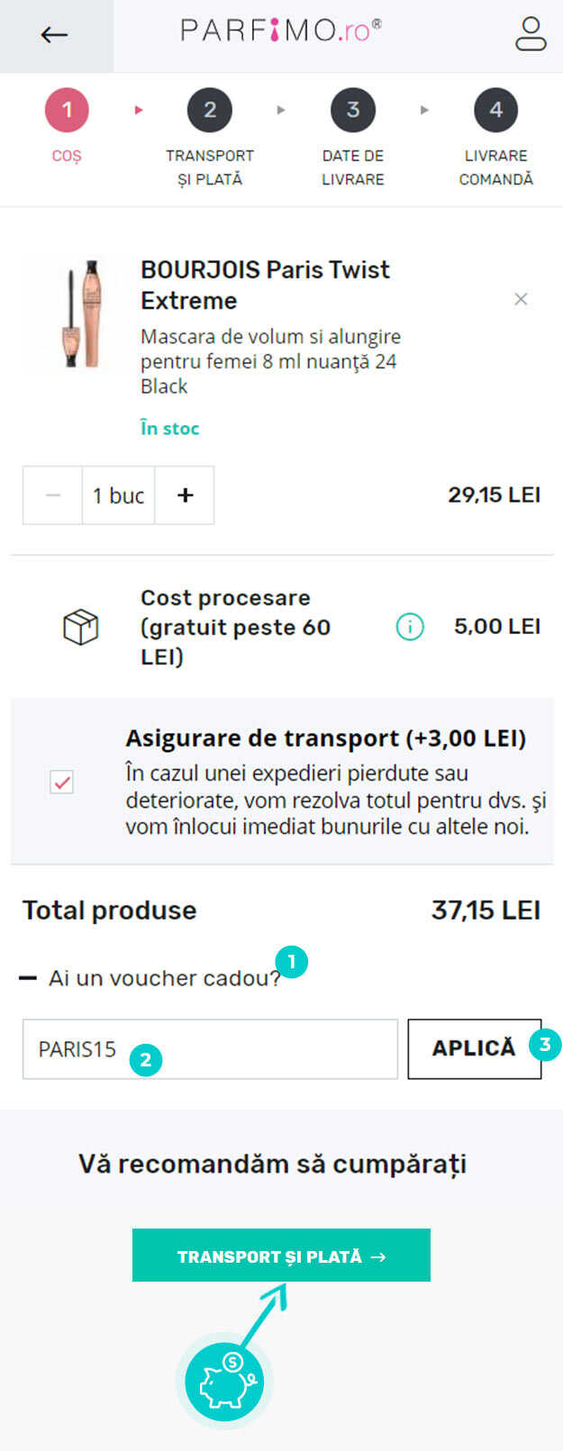Open the user account profile icon
The width and height of the screenshot is (563, 1451).
(530, 34)
